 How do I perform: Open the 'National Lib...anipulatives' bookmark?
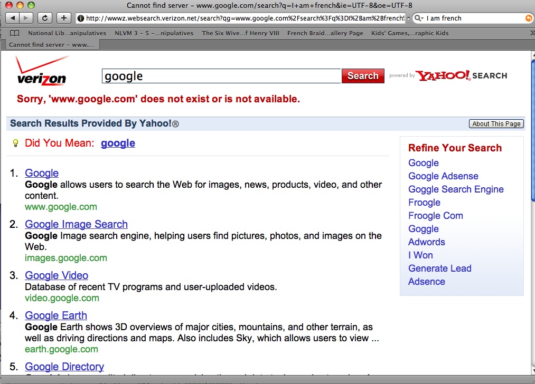pos(67,33)
